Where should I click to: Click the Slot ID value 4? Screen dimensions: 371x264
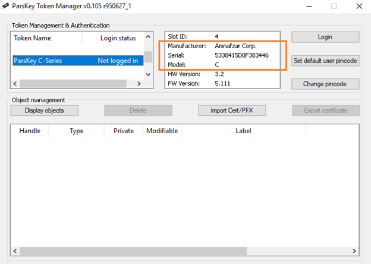[216, 36]
